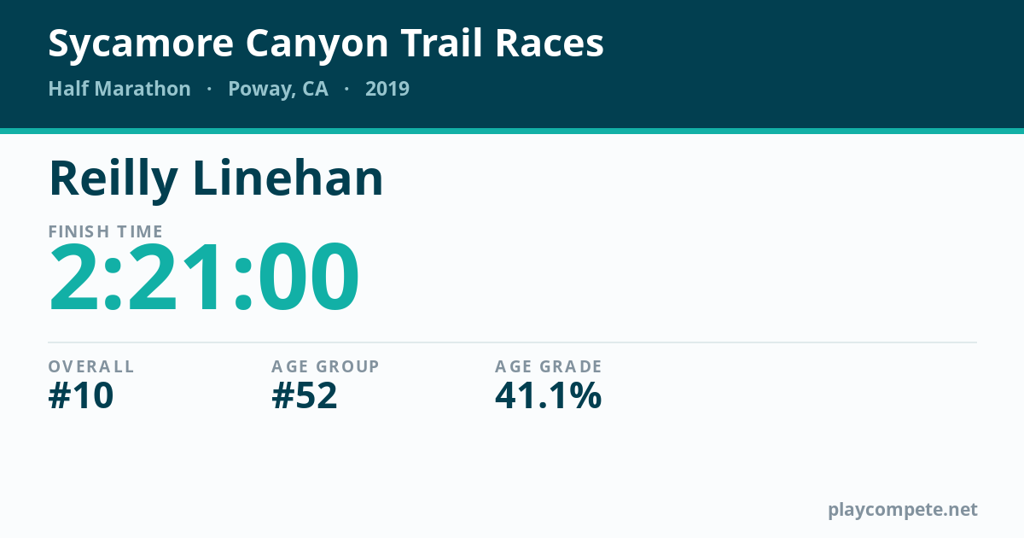1024x538 pixels.
Task: Select the #52 age group rank
Action: [305, 396]
